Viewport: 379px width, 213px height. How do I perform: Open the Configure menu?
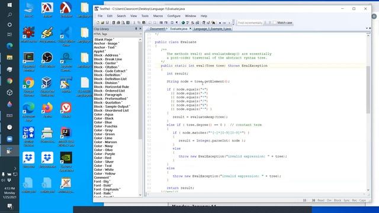click(x=174, y=16)
